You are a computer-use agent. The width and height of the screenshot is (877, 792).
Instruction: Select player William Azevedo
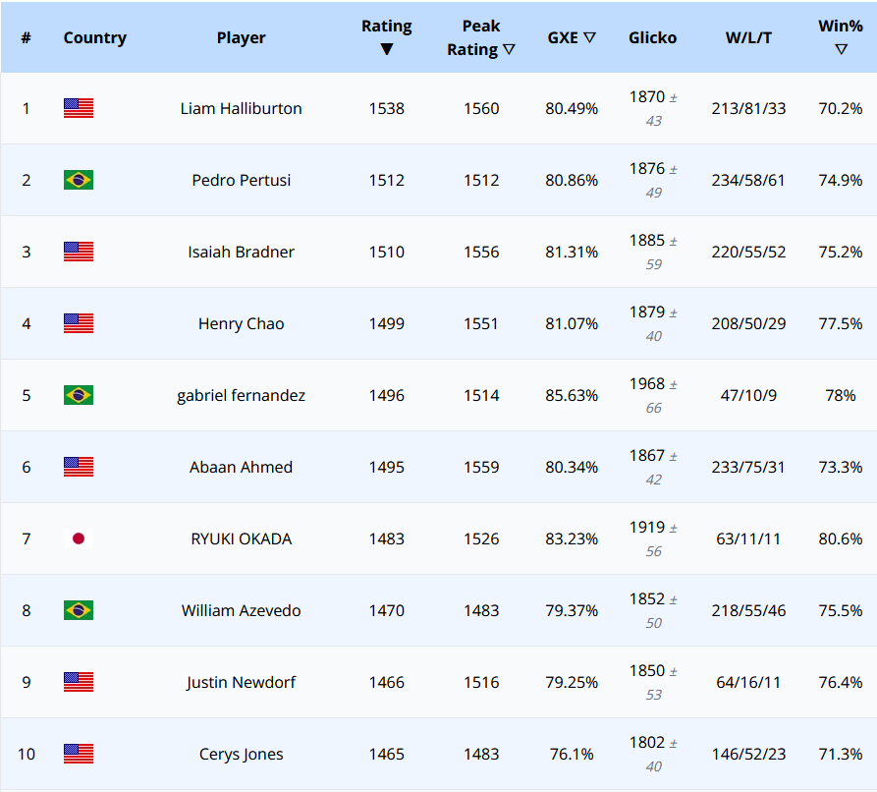pyautogui.click(x=241, y=610)
